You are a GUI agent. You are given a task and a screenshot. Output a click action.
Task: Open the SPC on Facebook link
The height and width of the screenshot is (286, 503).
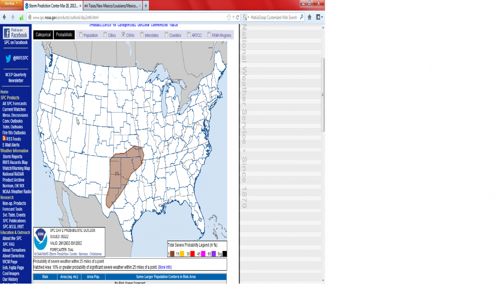(16, 42)
